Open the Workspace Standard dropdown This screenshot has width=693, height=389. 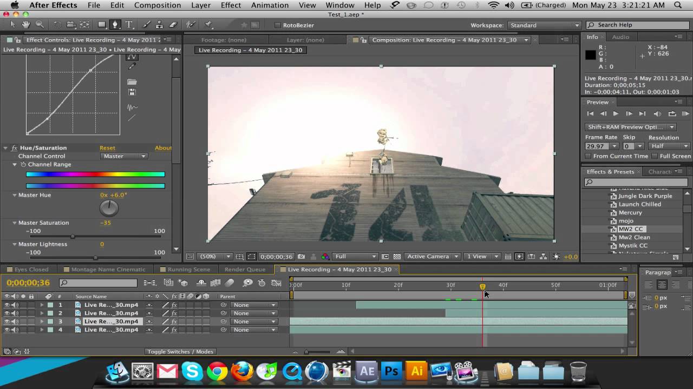coord(544,25)
